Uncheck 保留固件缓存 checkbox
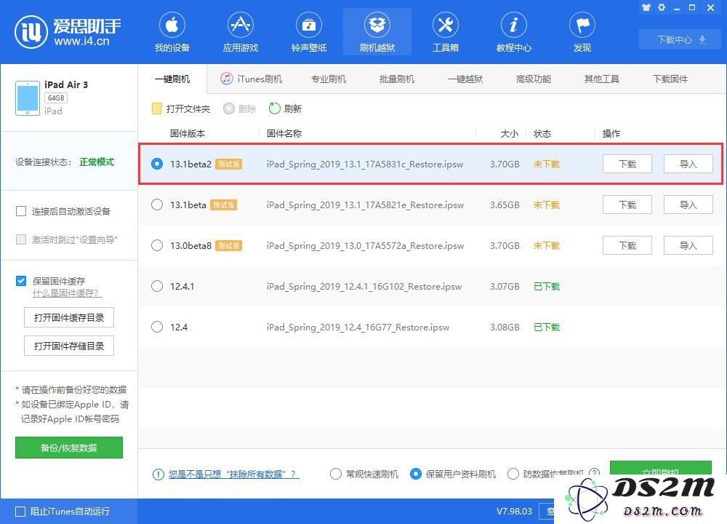The image size is (727, 524). [21, 281]
